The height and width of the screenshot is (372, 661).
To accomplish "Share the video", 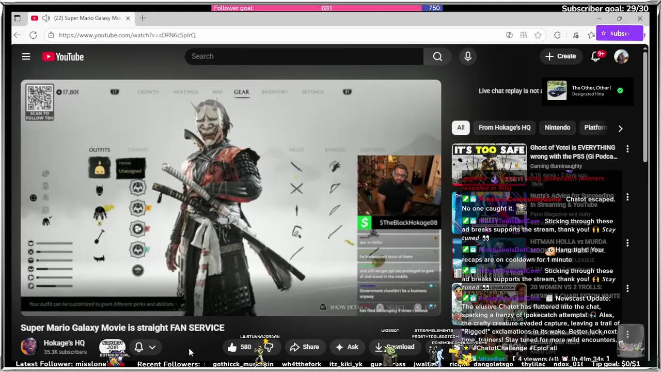I will pos(304,347).
